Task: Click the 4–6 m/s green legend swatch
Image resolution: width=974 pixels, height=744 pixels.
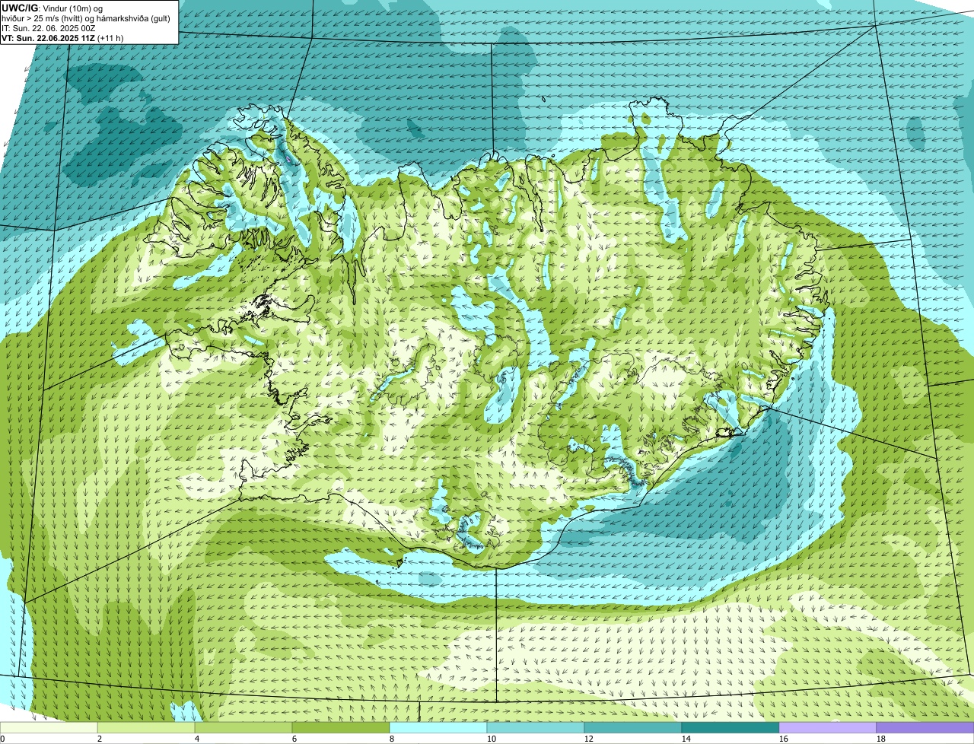Action: coord(243,728)
